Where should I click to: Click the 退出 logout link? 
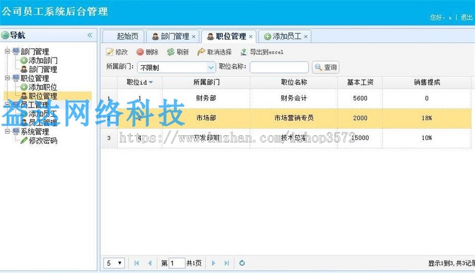point(466,17)
